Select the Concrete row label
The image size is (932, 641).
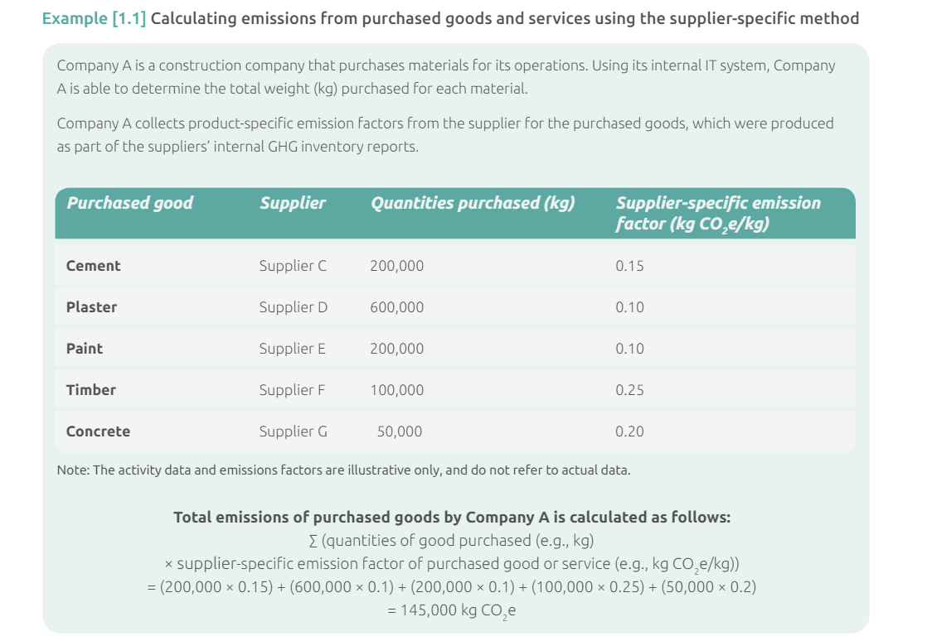point(98,431)
